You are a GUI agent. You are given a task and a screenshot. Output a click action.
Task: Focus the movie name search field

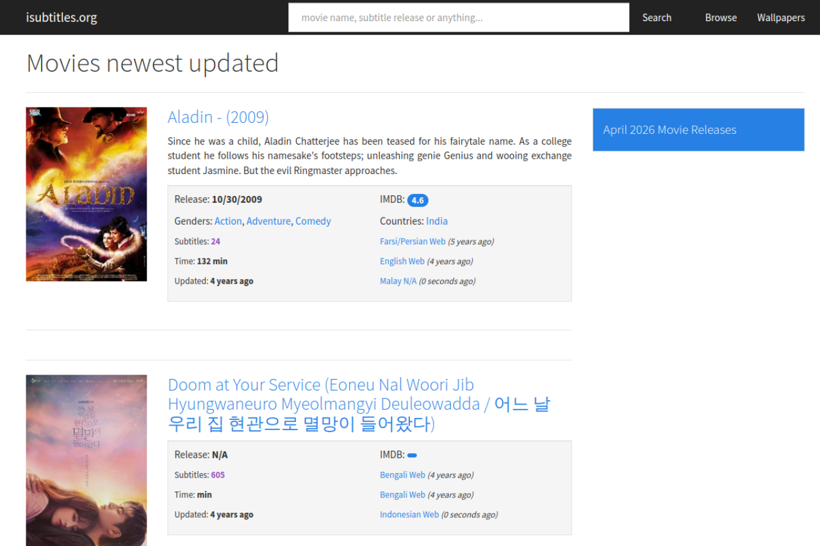tap(459, 17)
